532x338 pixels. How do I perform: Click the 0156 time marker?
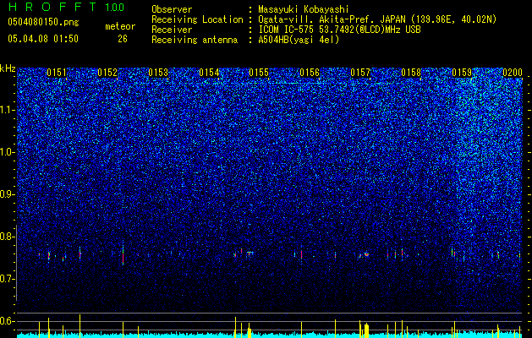click(x=310, y=73)
